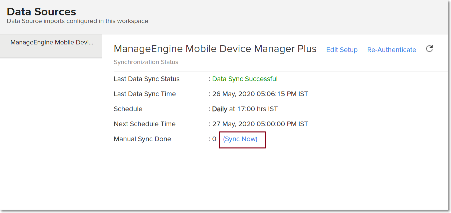The image size is (451, 213).
Task: Open the Edit Setup link
Action: click(x=342, y=50)
